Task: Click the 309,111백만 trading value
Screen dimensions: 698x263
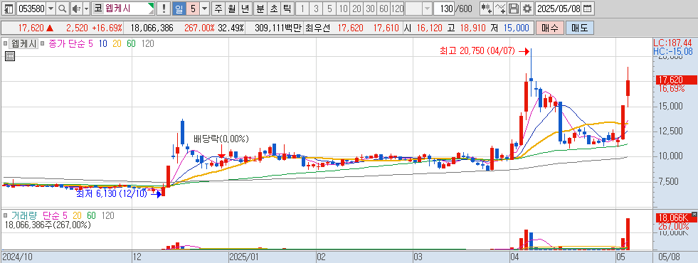Action: tap(277, 28)
